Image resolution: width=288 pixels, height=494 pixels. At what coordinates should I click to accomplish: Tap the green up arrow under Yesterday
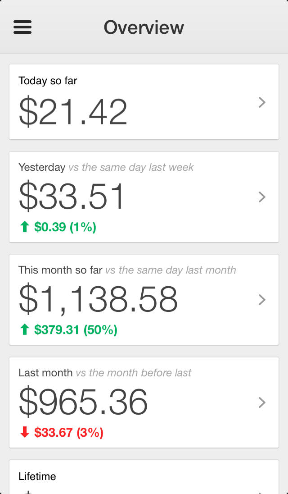(x=25, y=227)
